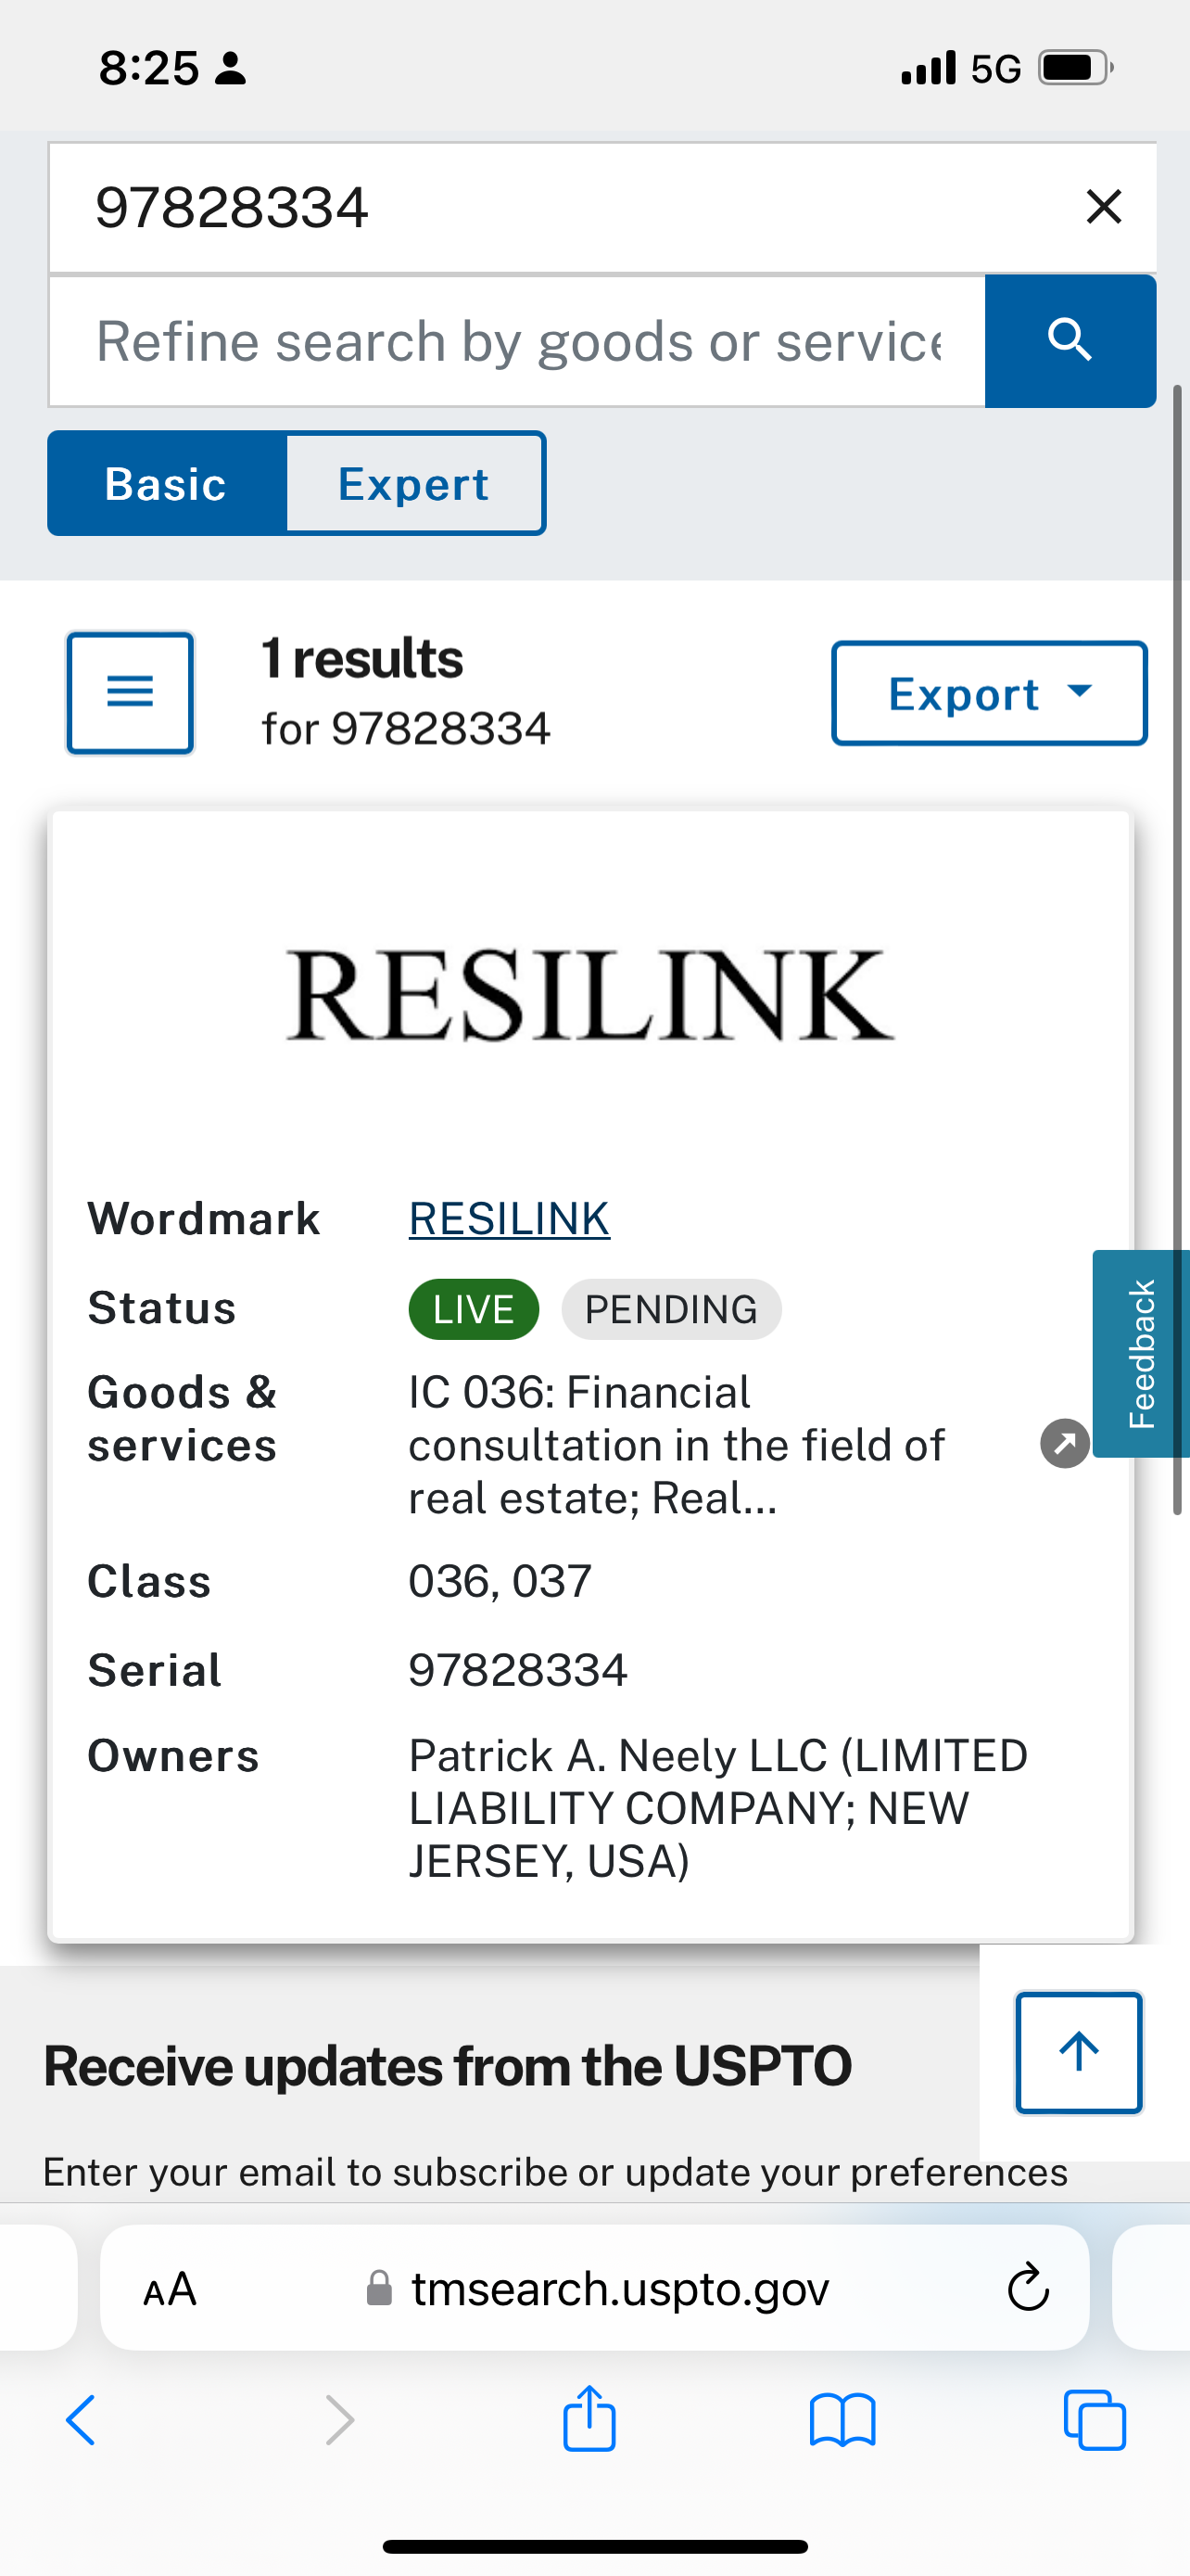This screenshot has height=2576, width=1190.
Task: Open Safari AA text size menu
Action: click(x=170, y=2288)
